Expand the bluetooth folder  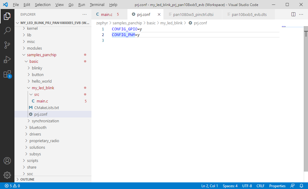click(53, 127)
